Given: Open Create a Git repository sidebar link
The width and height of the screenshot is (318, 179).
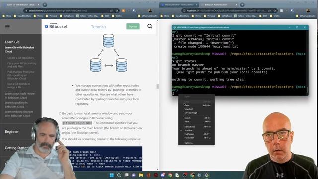Looking at the screenshot, I should pyautogui.click(x=21, y=58).
